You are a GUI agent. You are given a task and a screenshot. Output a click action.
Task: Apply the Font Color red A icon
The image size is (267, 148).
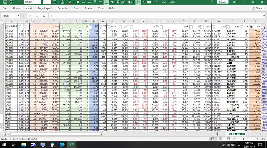(x=70, y=2)
